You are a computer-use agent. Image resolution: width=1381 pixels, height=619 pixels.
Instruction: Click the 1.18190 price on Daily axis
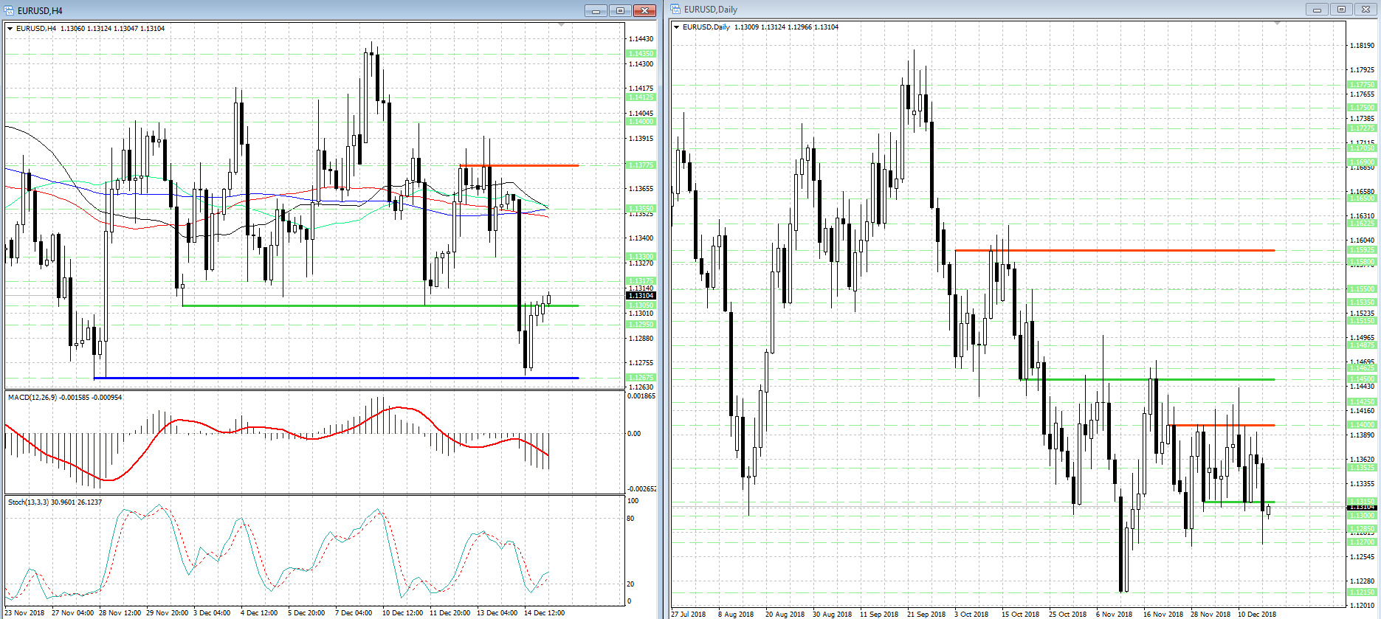1362,46
